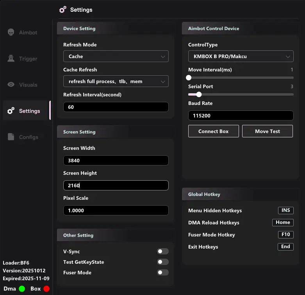The width and height of the screenshot is (305, 295).
Task: Click the green Dma status indicator
Action: tap(22, 289)
